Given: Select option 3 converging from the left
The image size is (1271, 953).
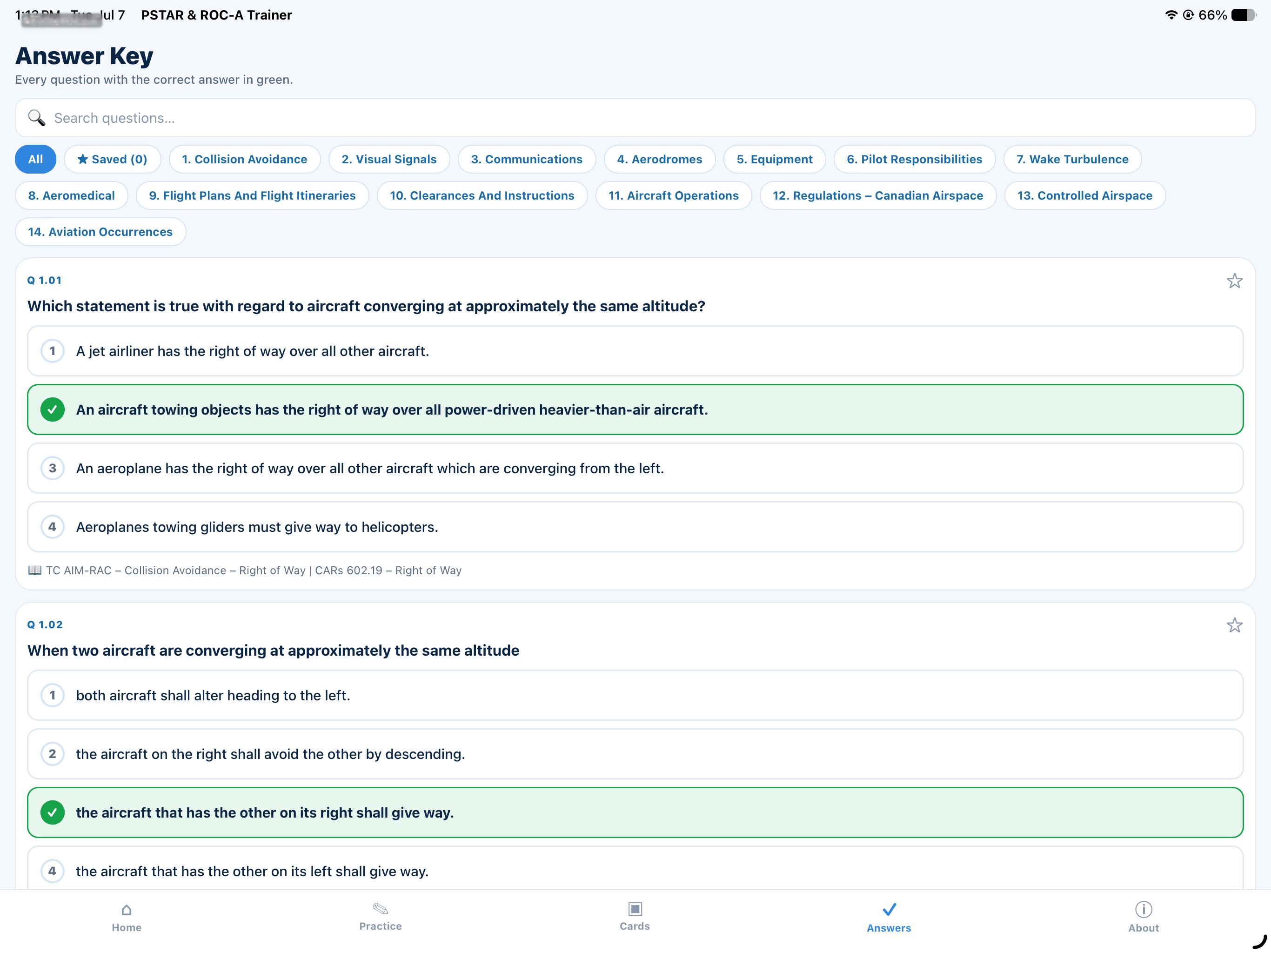Looking at the screenshot, I should tap(635, 469).
